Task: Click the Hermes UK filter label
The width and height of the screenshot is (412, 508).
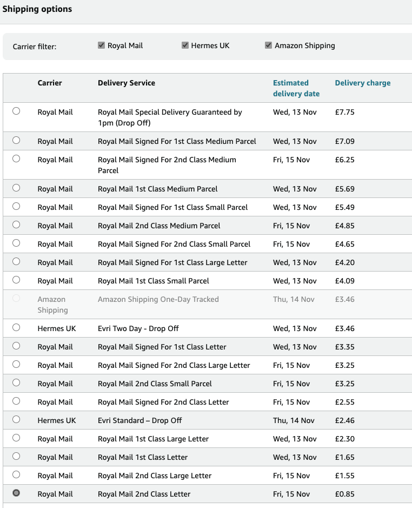Action: pos(210,45)
